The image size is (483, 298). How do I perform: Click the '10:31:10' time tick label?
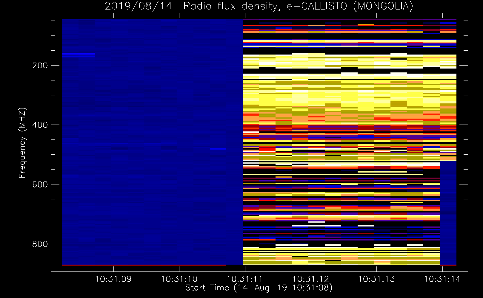(179, 279)
